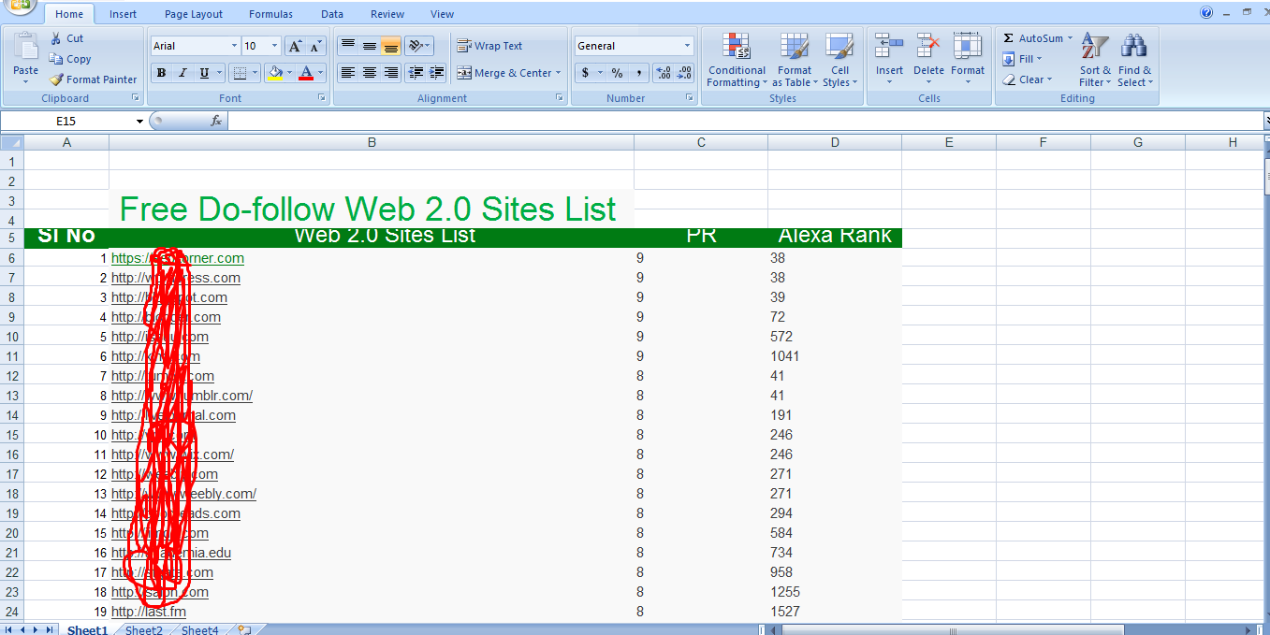Apply Comma Style number formatting
The height and width of the screenshot is (635, 1270).
tap(637, 70)
